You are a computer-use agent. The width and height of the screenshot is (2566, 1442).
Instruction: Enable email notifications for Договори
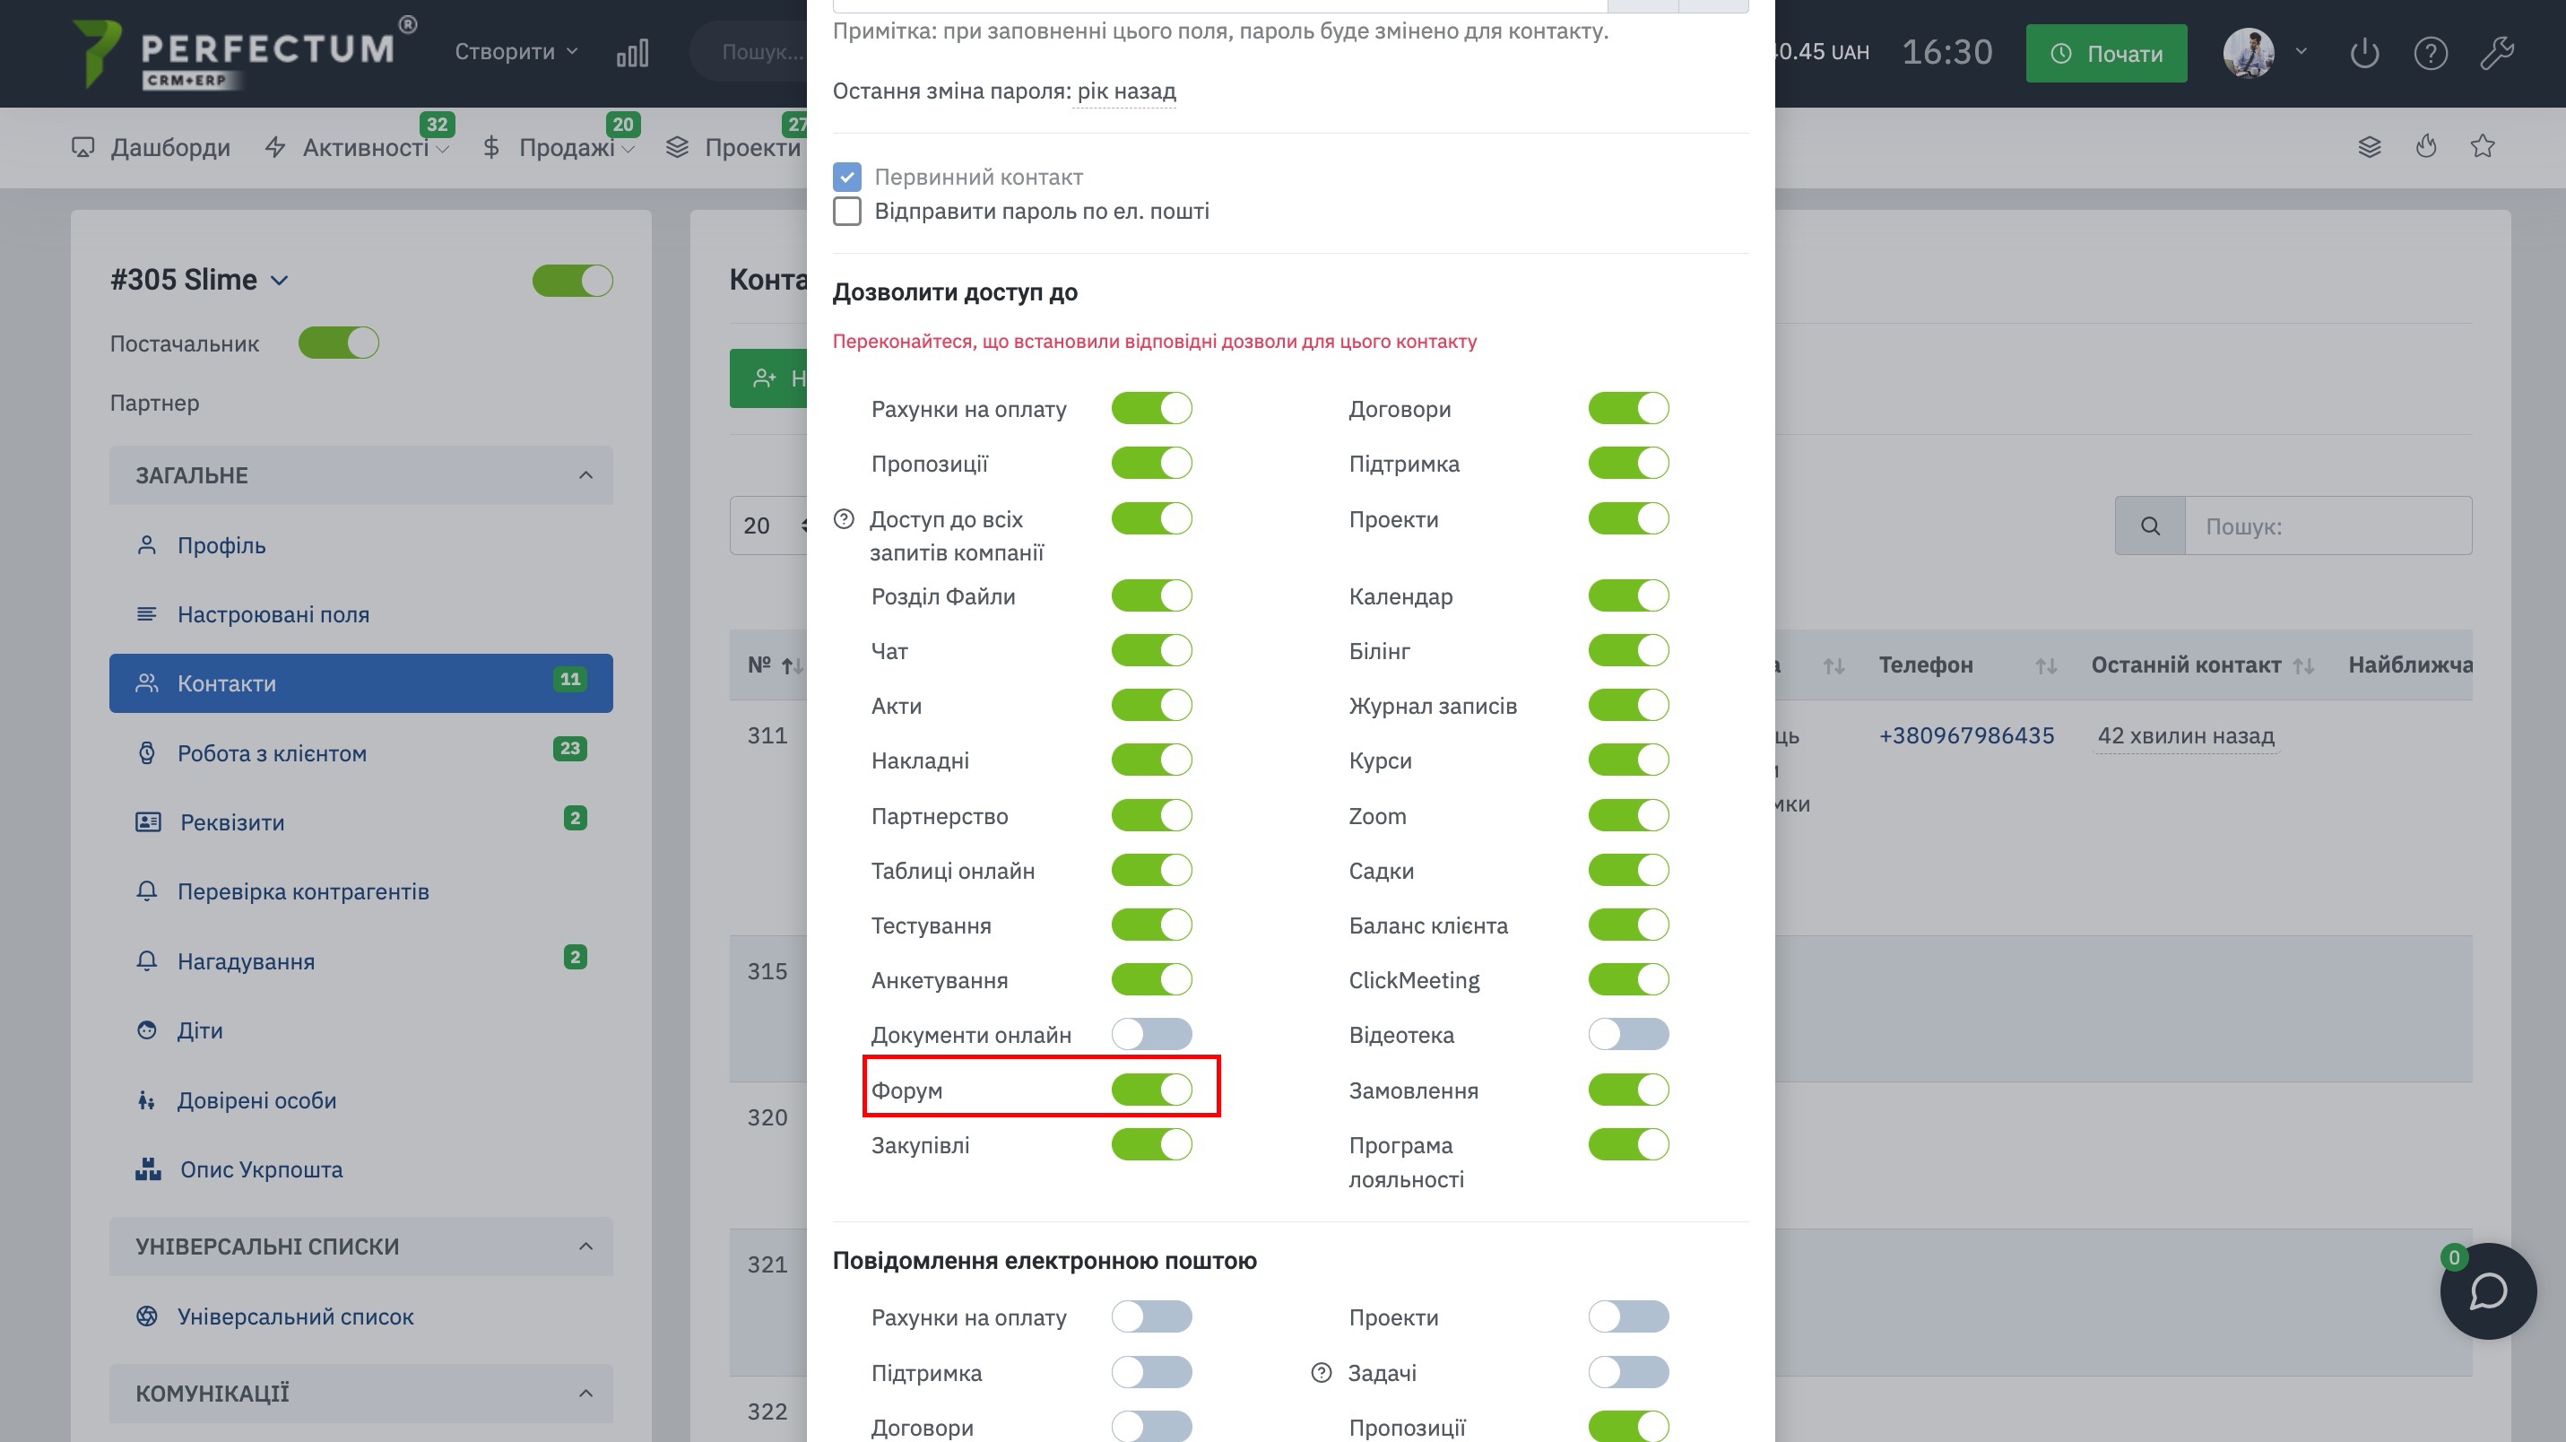1151,1427
